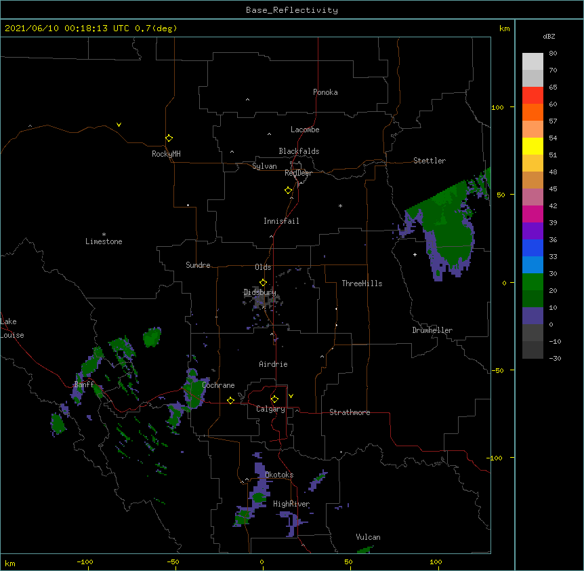Click the Olds town label

263,267
